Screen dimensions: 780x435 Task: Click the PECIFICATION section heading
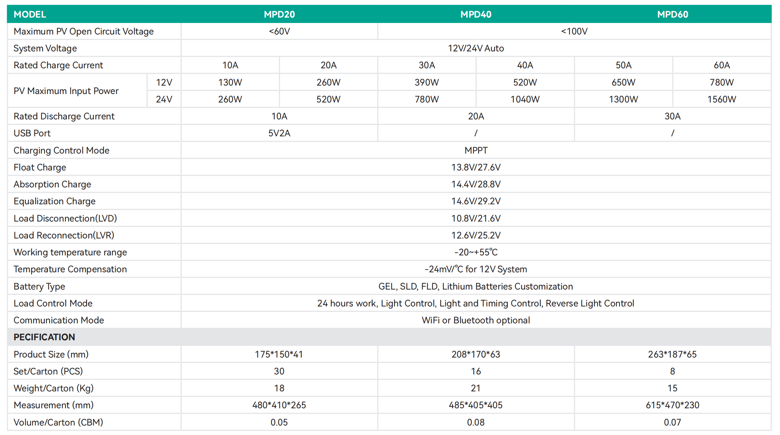pyautogui.click(x=44, y=337)
